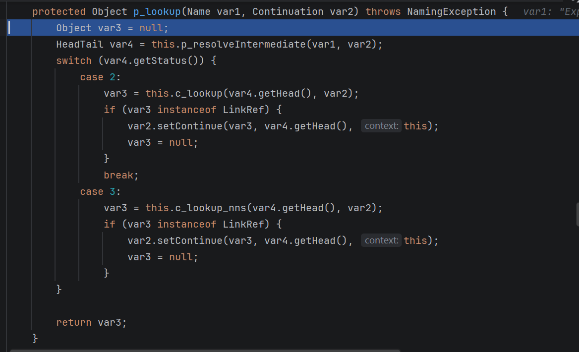Click the HeadTail type name
Screen dimensions: 579x352
[x=80, y=44]
